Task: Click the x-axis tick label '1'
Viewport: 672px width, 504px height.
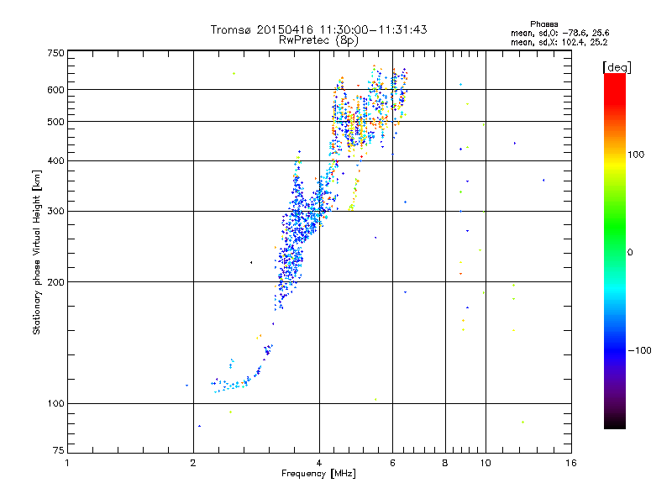Action: 67,463
